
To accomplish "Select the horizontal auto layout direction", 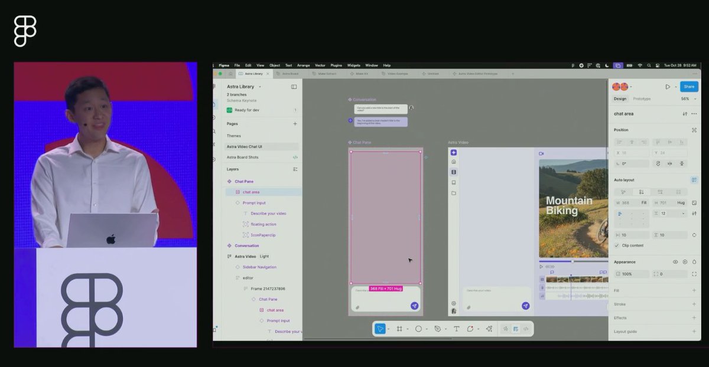I will [660, 192].
